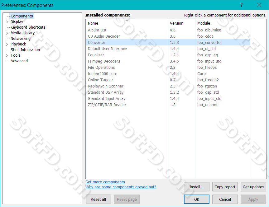Expand the Playback tree node
This screenshot has width=269, height=207.
click(7, 44)
